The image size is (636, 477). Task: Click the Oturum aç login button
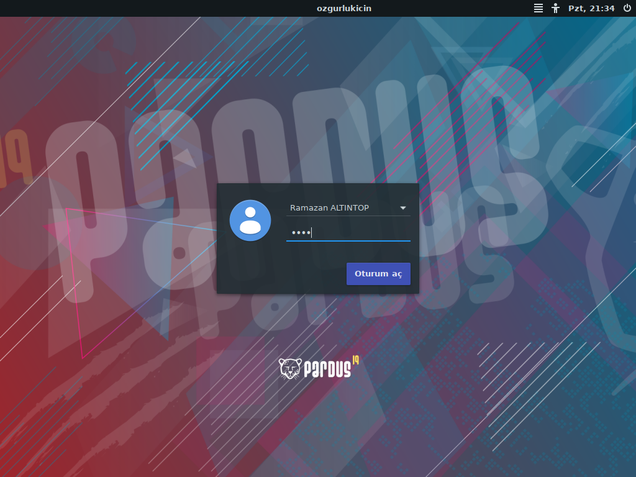[378, 274]
